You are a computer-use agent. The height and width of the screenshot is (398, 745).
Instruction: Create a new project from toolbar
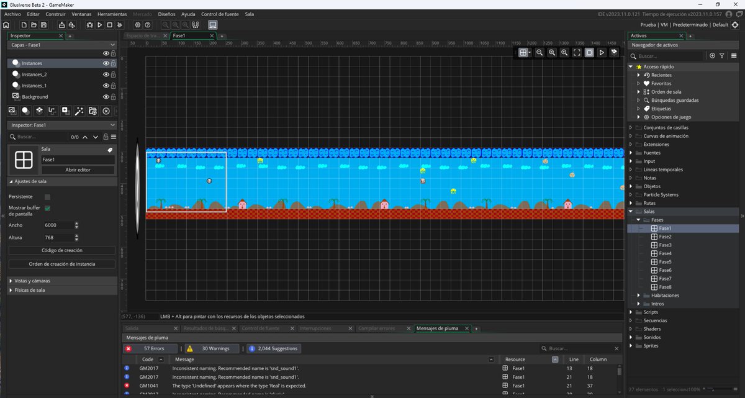[24, 25]
